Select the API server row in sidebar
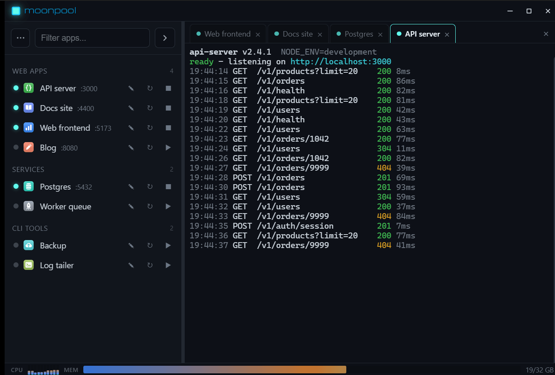Screen dimensions: 555x375 click(93, 88)
